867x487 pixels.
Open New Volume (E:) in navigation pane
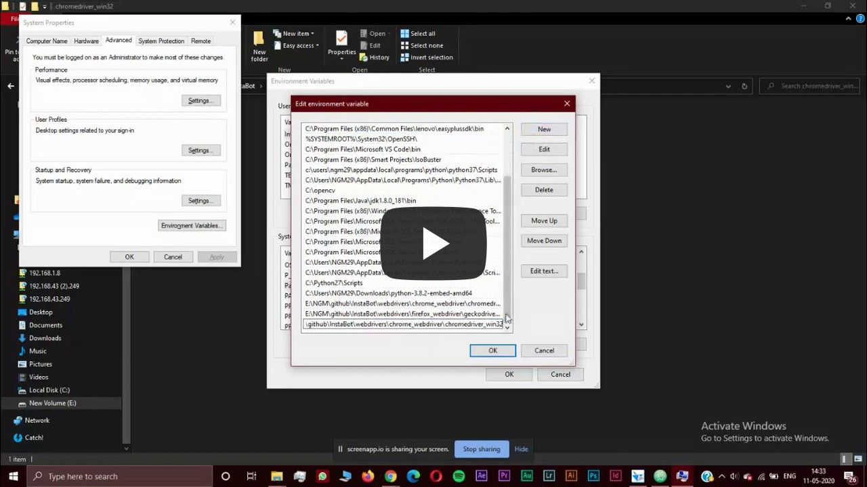tap(52, 403)
